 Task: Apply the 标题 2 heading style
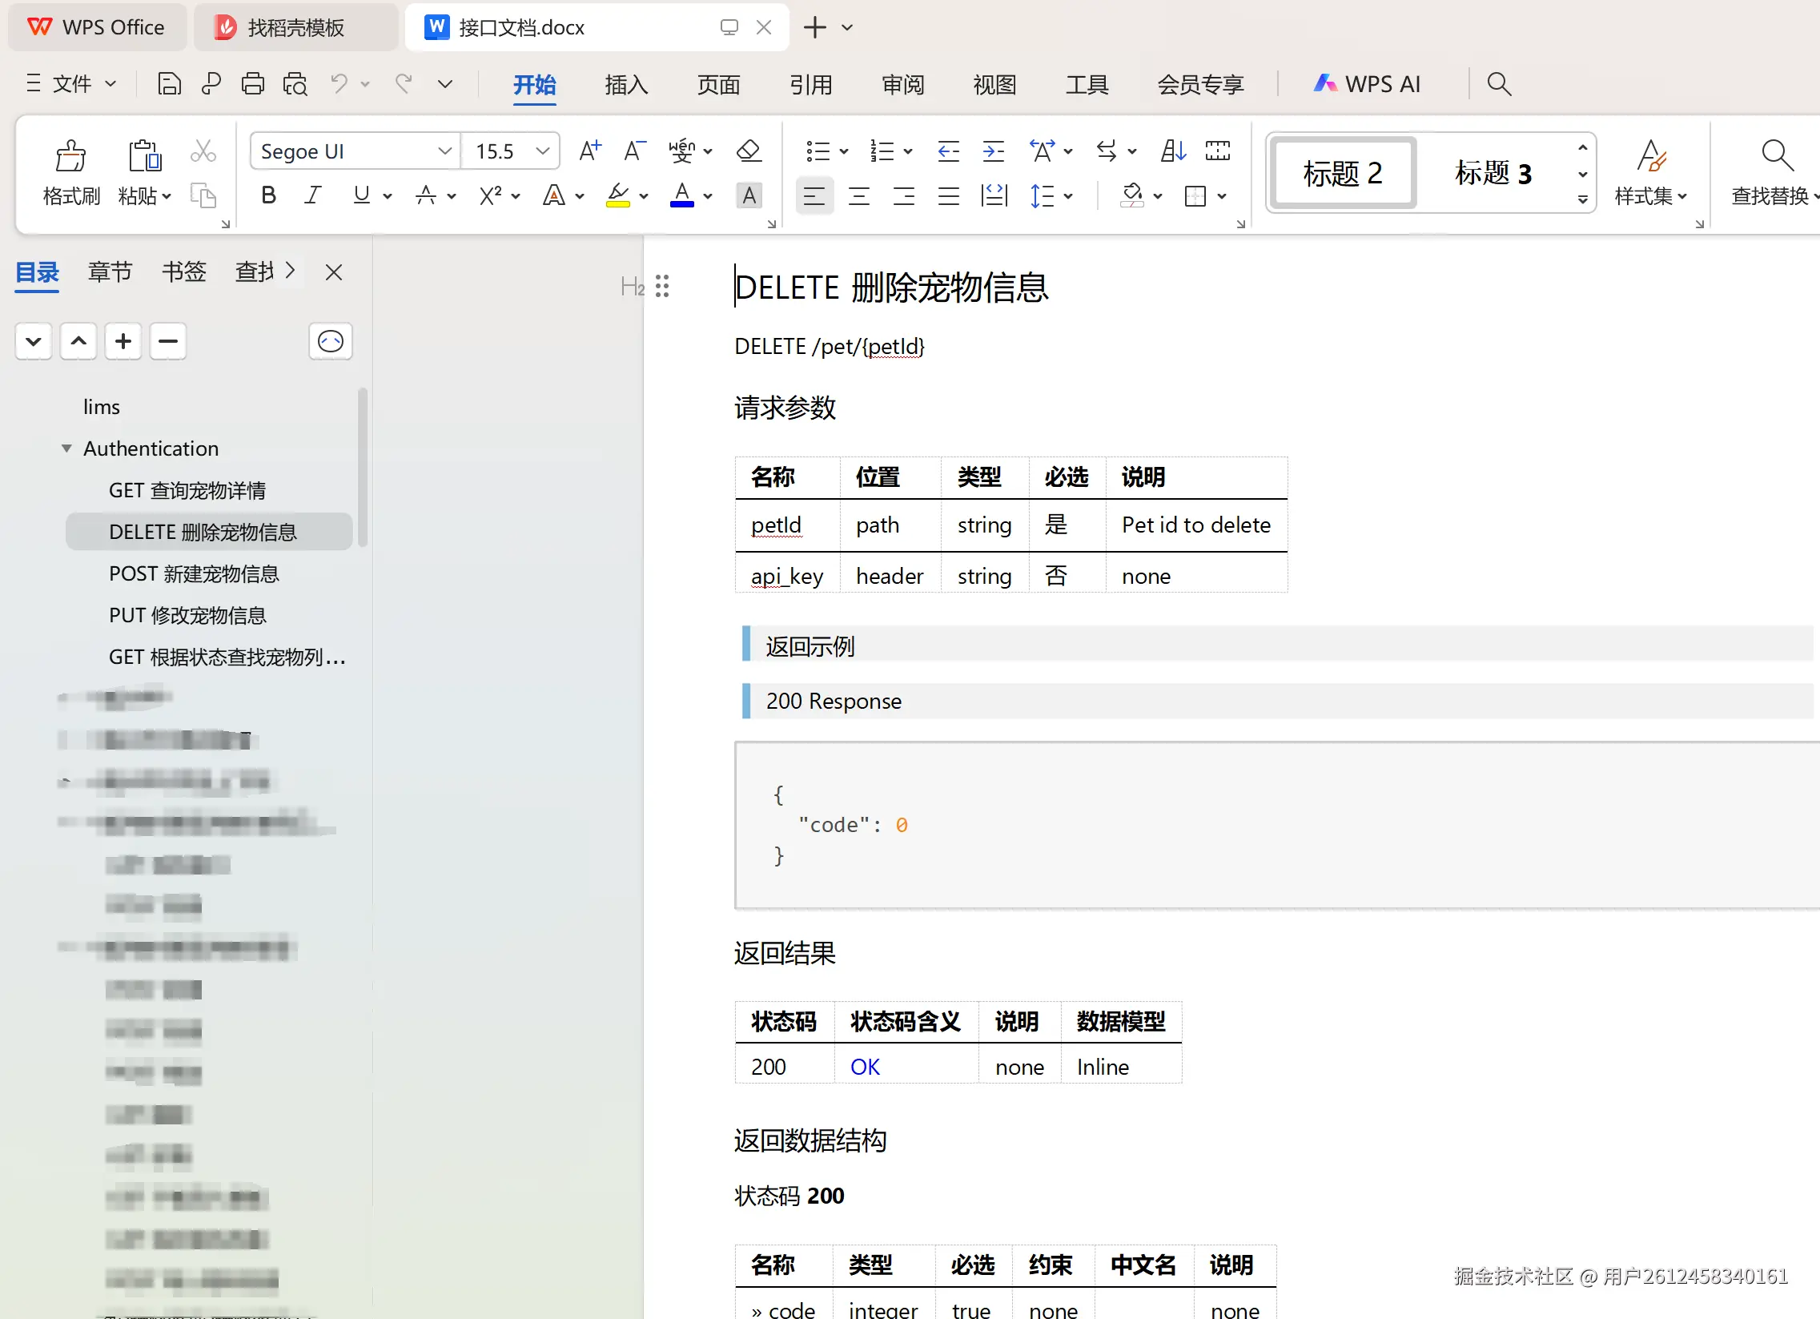click(x=1343, y=173)
